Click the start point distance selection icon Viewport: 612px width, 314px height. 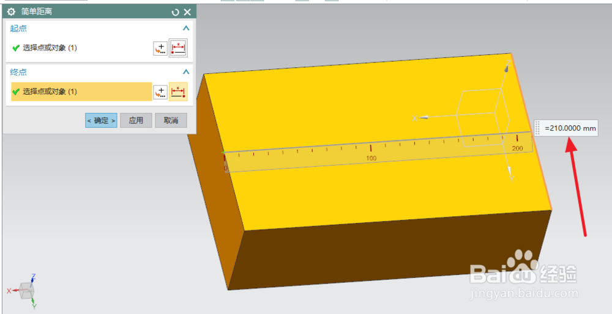tap(178, 48)
